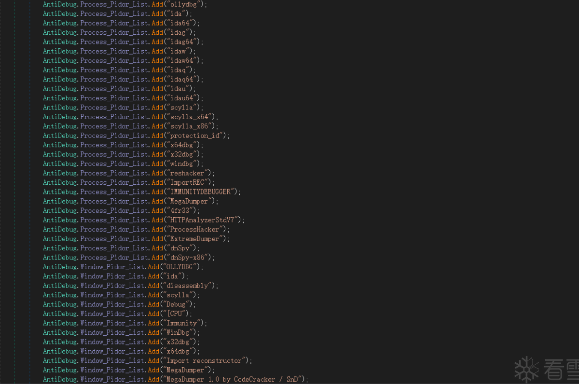Click the mixed-case "WinDbg" window line
579x384 pixels.
coord(122,333)
